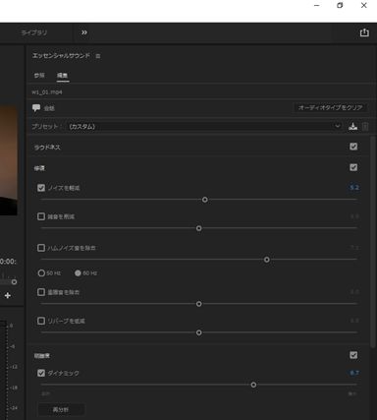Viewport: 377px width, 420px height.
Task: Minimize the application window
Action: [x=316, y=5]
